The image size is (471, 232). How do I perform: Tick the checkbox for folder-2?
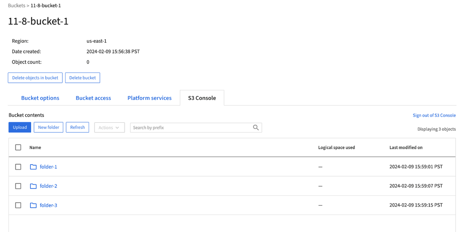pyautogui.click(x=18, y=186)
